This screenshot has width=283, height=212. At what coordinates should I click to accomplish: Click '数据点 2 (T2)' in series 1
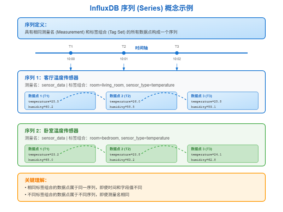(x=120, y=96)
